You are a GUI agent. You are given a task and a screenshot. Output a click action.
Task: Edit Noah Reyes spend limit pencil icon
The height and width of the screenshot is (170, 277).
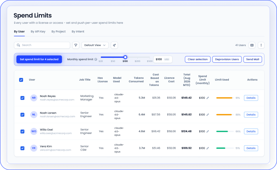click(208, 98)
